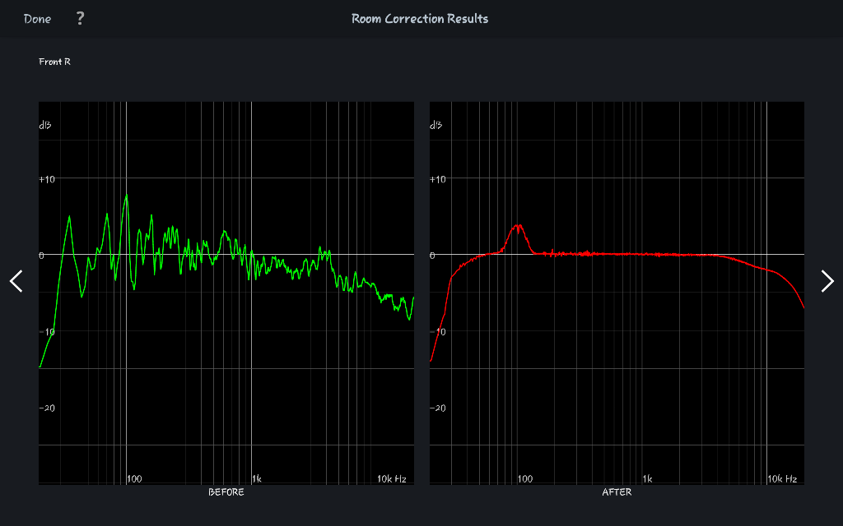Click the 10k Hz label on BEFORE graph
This screenshot has width=843, height=526.
pos(392,478)
